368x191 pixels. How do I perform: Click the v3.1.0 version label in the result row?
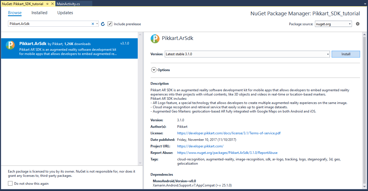tap(125, 43)
